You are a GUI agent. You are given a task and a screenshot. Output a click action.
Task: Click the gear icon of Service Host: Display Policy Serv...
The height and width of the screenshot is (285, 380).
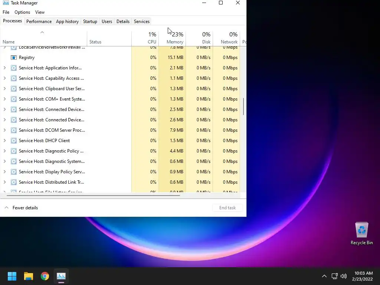pos(14,172)
